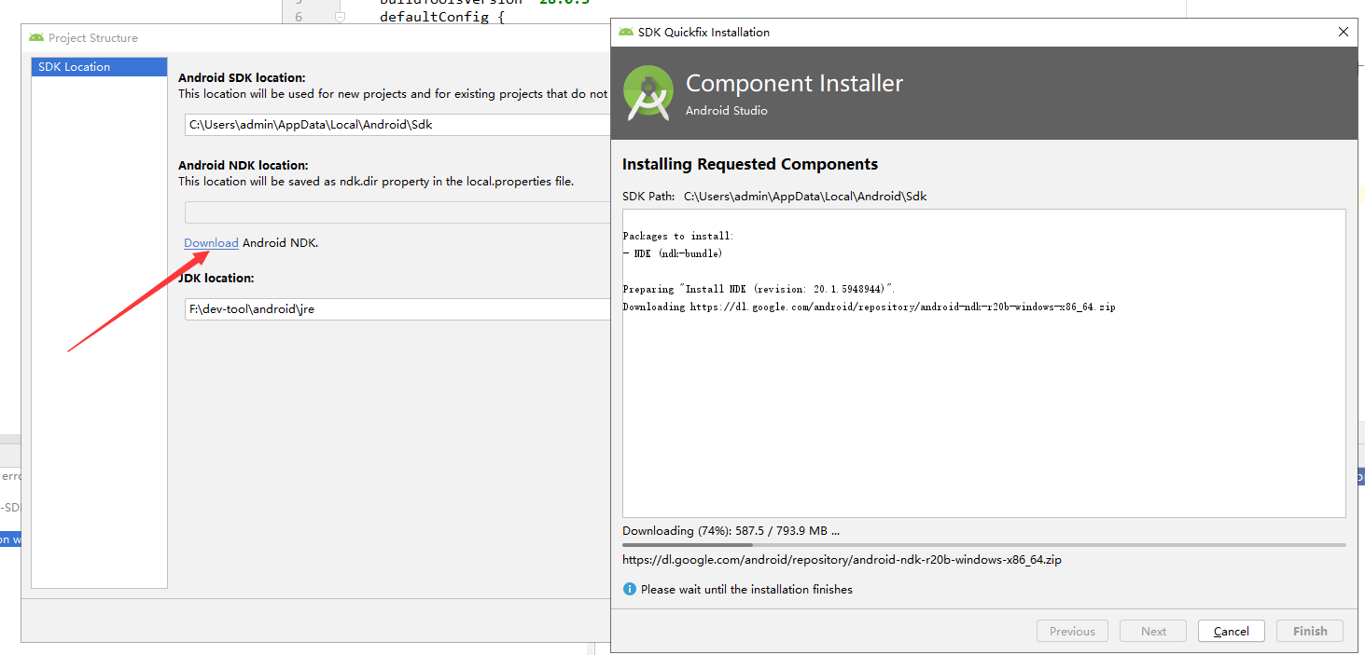Click the Android icon in SDK Quickfix Installation title
1365x655 pixels.
[626, 33]
